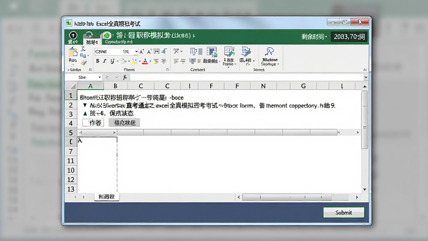Screen dimensions: 428x241
Task: Click the next sheet navigation arrow
Action: pos(84,197)
